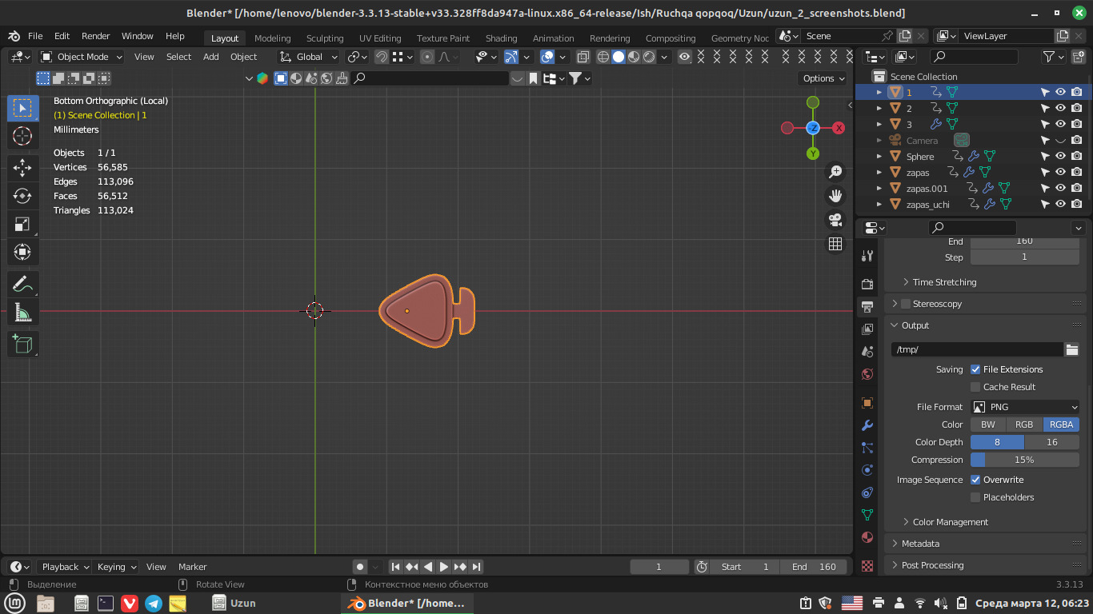
Task: Open the Material properties tab
Action: coord(867,537)
